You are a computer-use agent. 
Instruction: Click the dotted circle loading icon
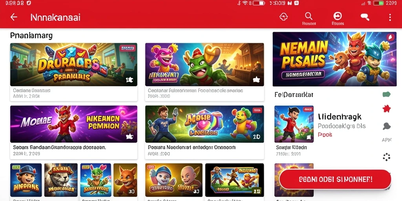pos(386,157)
